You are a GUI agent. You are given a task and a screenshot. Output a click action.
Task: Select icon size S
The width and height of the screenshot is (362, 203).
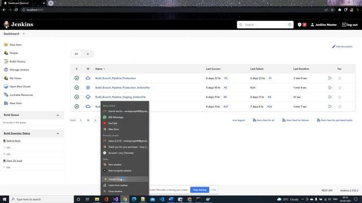tap(81, 120)
